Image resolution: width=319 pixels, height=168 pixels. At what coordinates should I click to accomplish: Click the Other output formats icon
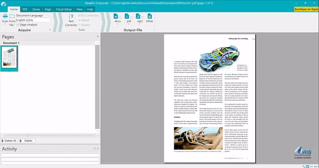149,16
